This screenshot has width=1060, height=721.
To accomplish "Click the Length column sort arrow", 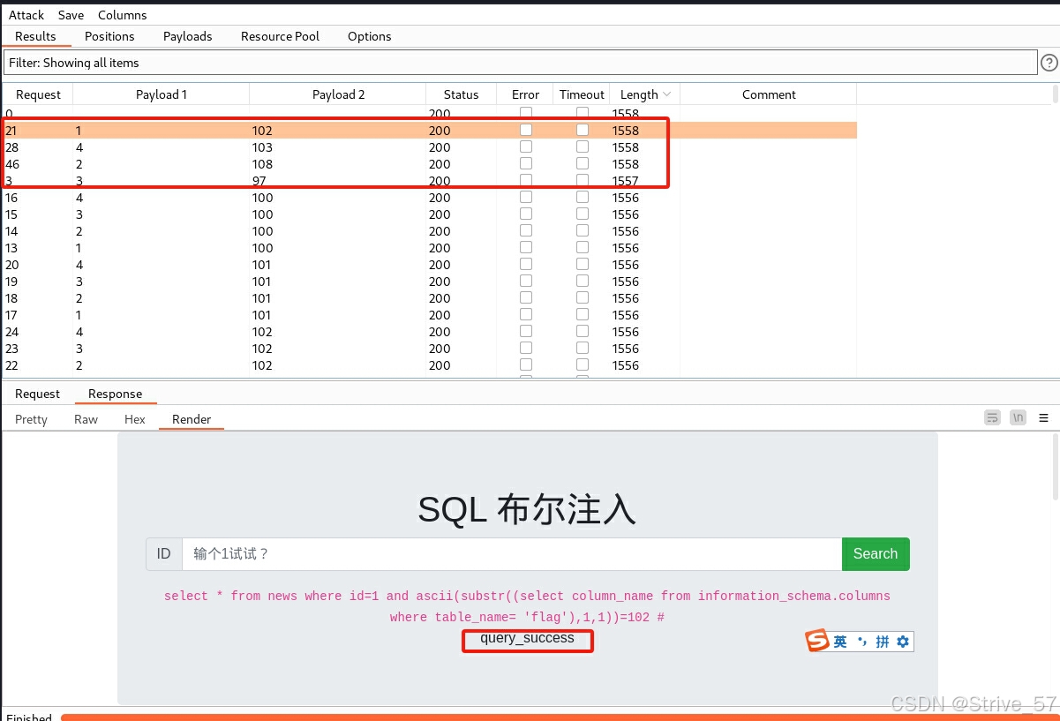I will (x=666, y=94).
